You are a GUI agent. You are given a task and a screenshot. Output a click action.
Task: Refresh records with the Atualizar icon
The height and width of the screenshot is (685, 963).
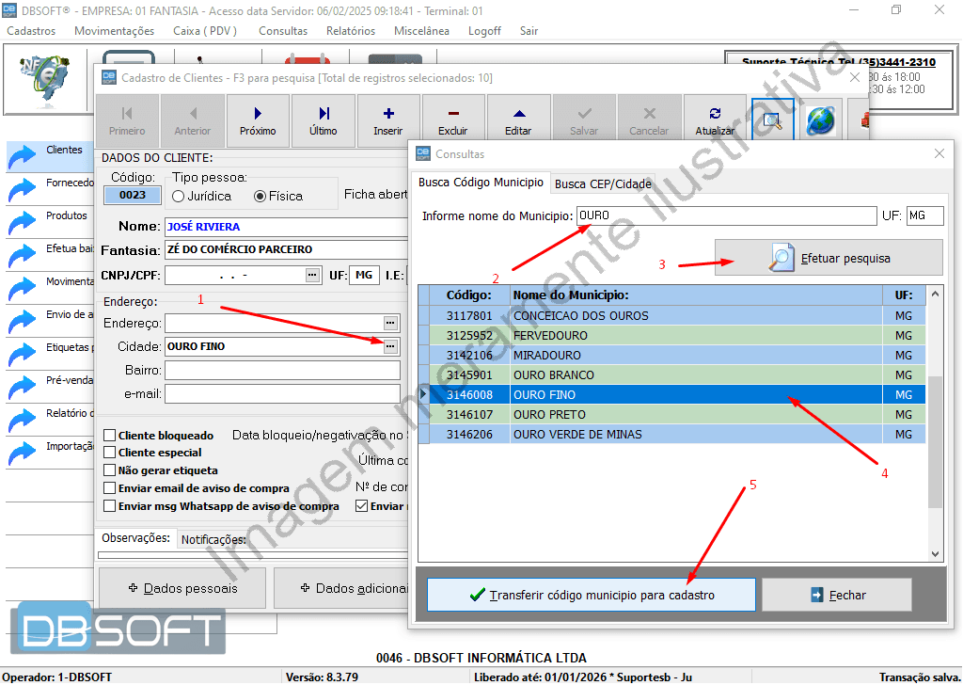(715, 113)
